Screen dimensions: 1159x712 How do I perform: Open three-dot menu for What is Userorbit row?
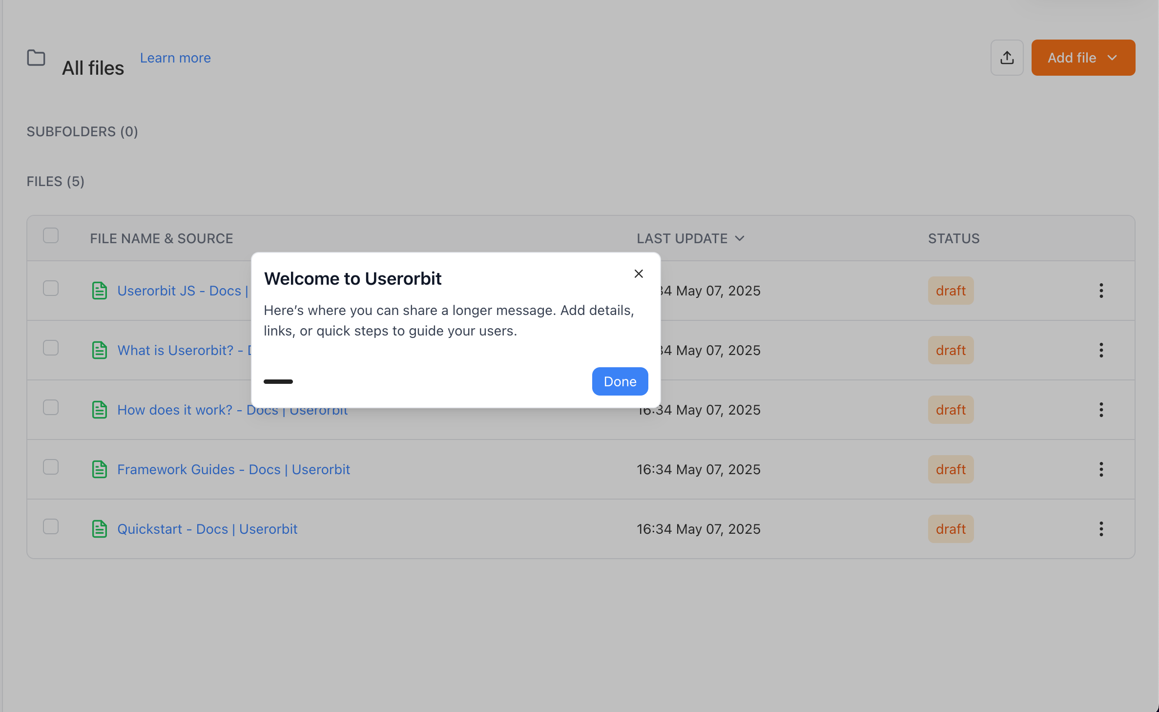(1101, 350)
